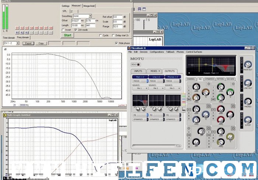
Task: Click the R3 recall button
Action: coord(27,33)
